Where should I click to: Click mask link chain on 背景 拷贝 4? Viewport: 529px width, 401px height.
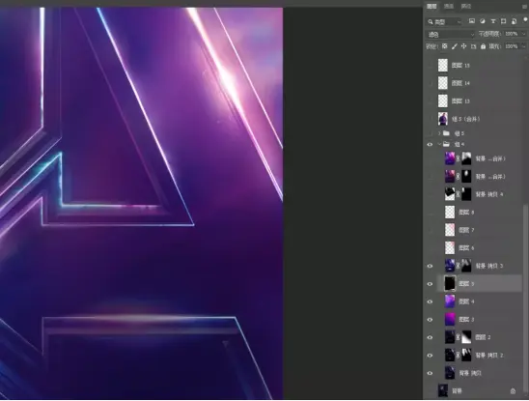click(459, 194)
